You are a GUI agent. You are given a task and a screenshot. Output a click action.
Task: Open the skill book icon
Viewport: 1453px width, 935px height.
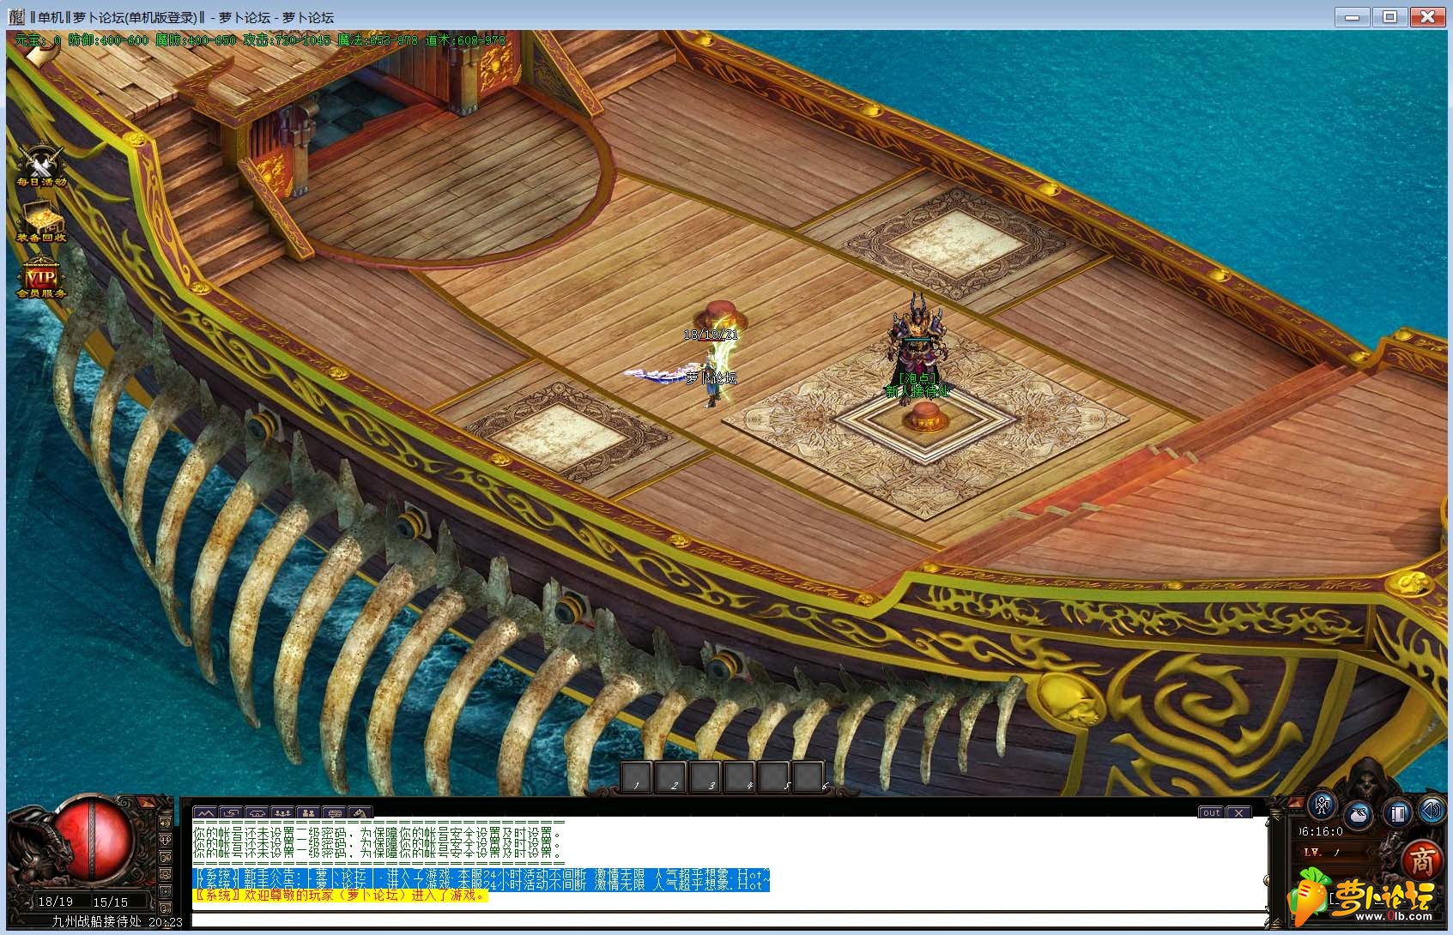click(x=1398, y=813)
